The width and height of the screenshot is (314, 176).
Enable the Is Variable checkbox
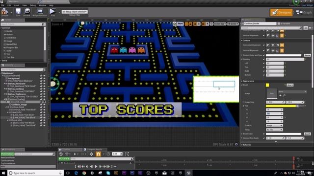click(279, 23)
